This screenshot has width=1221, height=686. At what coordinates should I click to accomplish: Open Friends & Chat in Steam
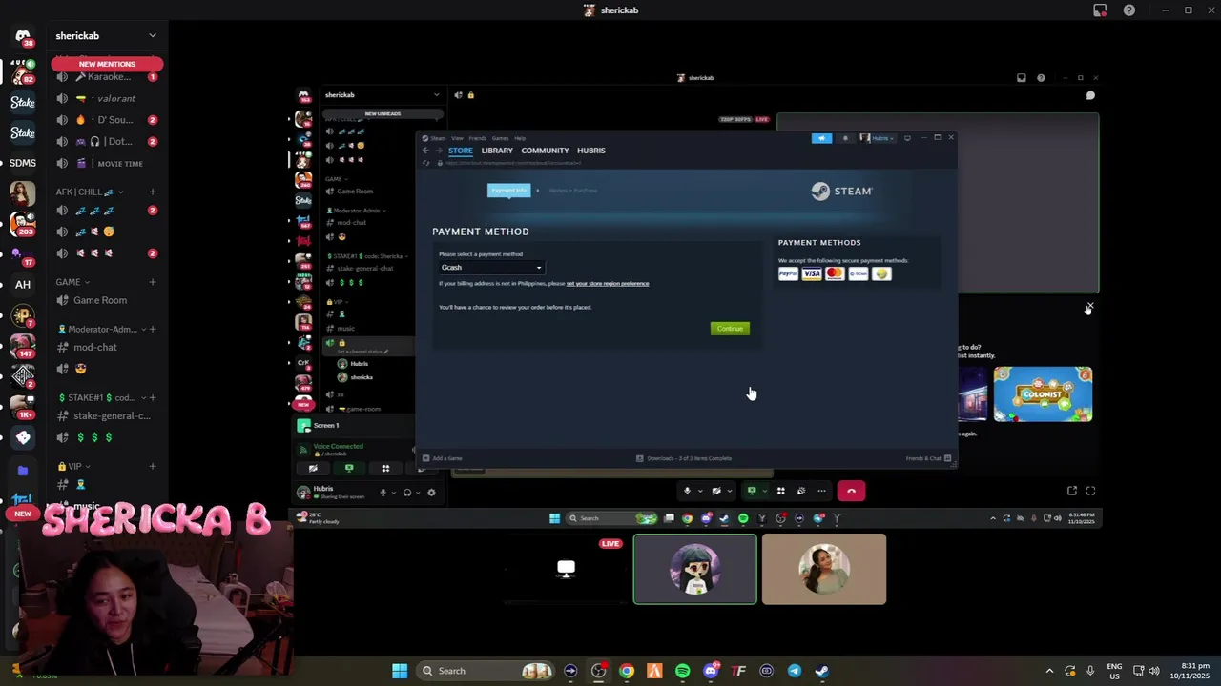pyautogui.click(x=928, y=458)
